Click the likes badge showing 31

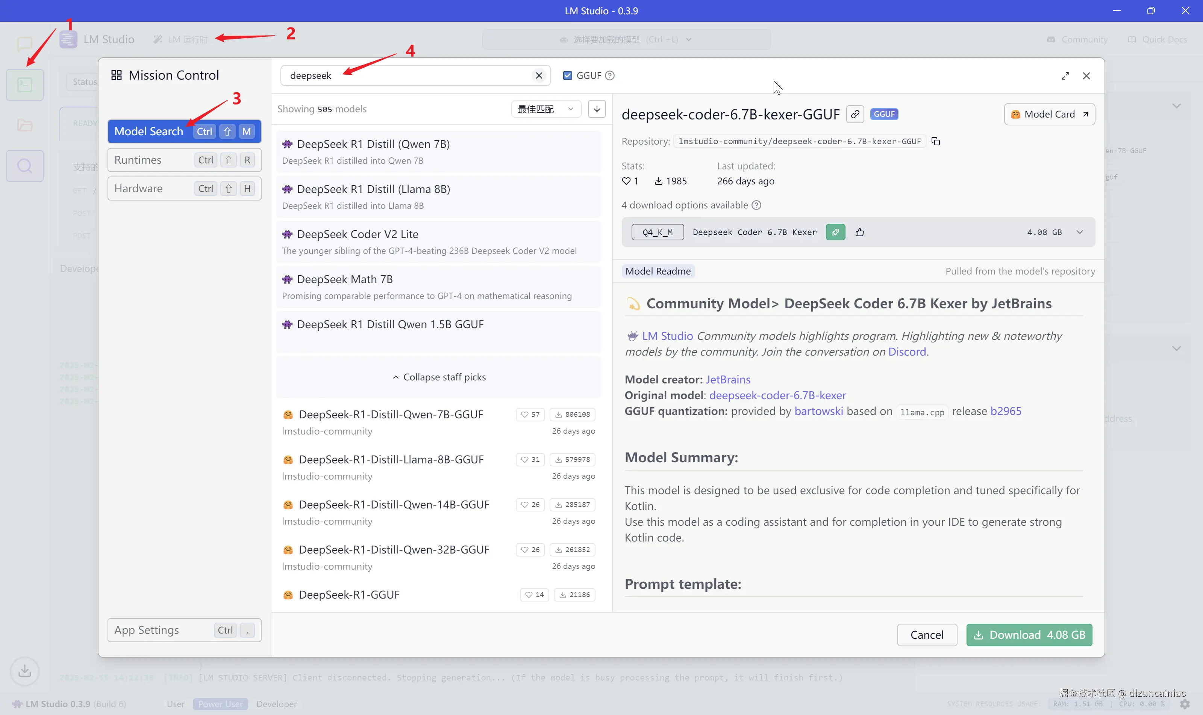click(530, 460)
